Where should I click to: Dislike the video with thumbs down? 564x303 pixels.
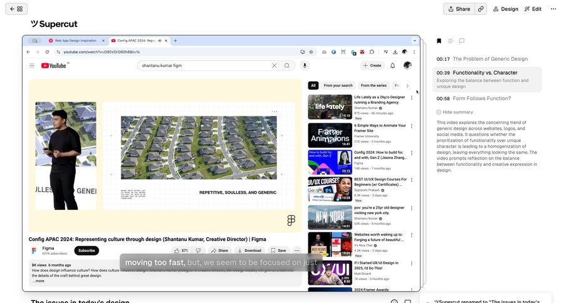coord(198,250)
